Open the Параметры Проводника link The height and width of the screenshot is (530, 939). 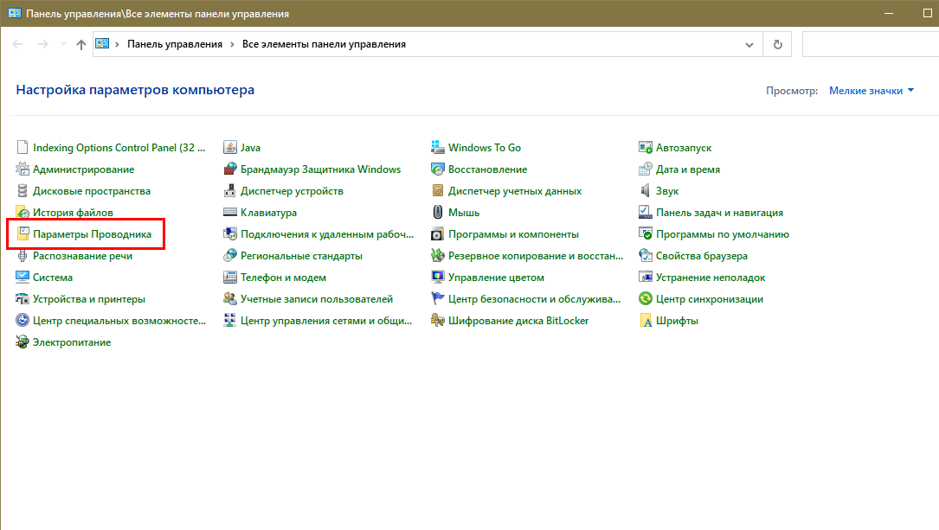click(92, 234)
